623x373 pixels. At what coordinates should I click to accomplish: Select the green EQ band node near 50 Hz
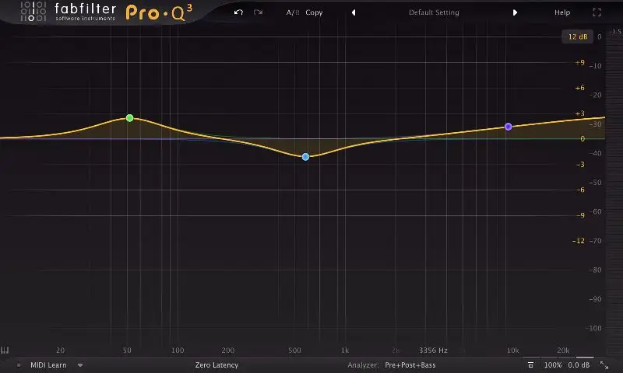point(130,118)
